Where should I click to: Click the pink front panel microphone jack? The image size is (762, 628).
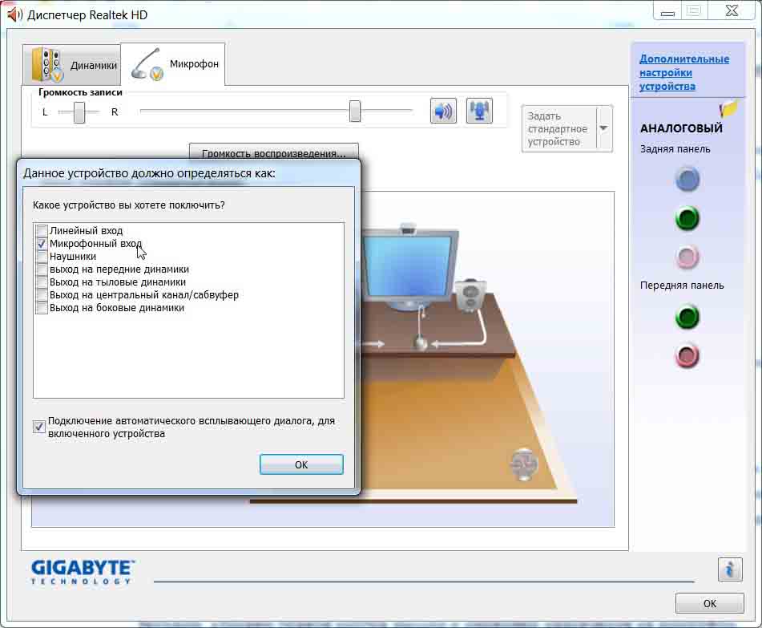pos(687,356)
